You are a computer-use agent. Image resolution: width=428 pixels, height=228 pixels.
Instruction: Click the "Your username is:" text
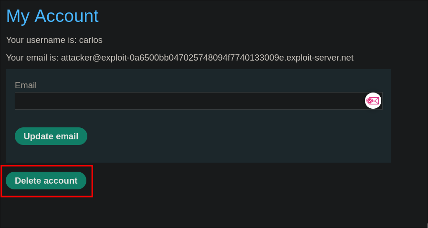coord(41,40)
